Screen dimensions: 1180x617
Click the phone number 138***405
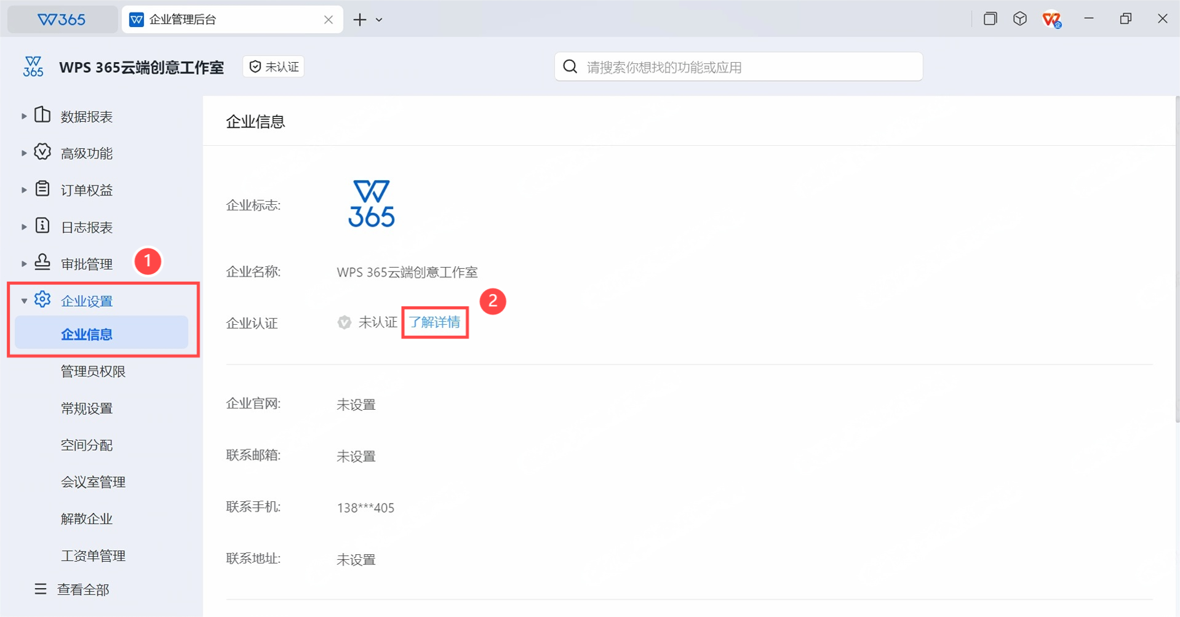click(x=365, y=508)
